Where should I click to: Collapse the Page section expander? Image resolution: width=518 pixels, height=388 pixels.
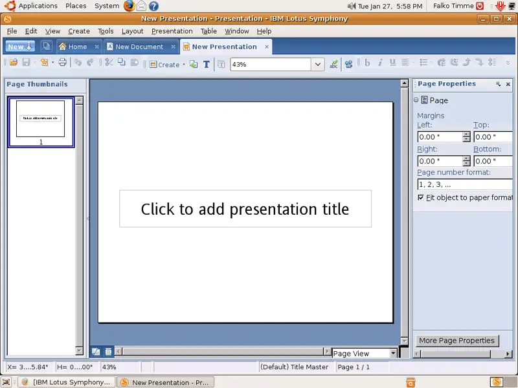coord(416,100)
